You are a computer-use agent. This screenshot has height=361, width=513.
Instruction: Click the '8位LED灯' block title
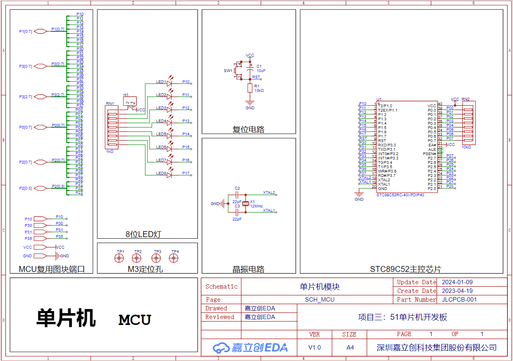click(x=143, y=234)
